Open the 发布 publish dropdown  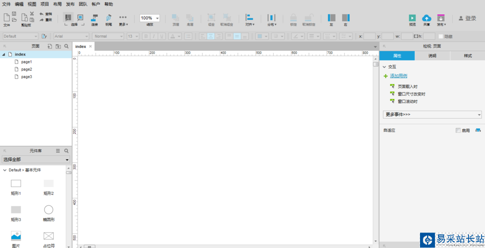pos(441,20)
